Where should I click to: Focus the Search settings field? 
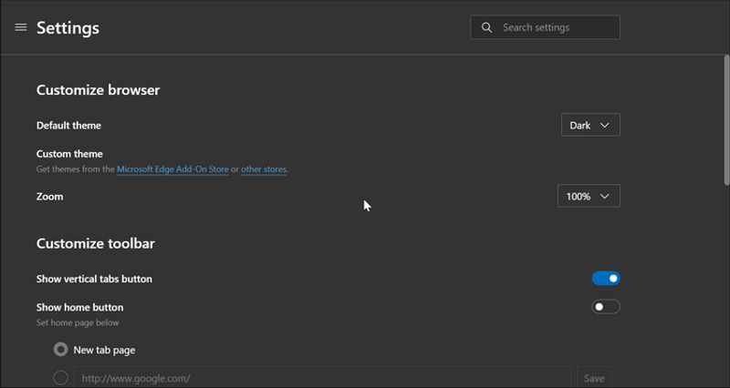pos(545,27)
